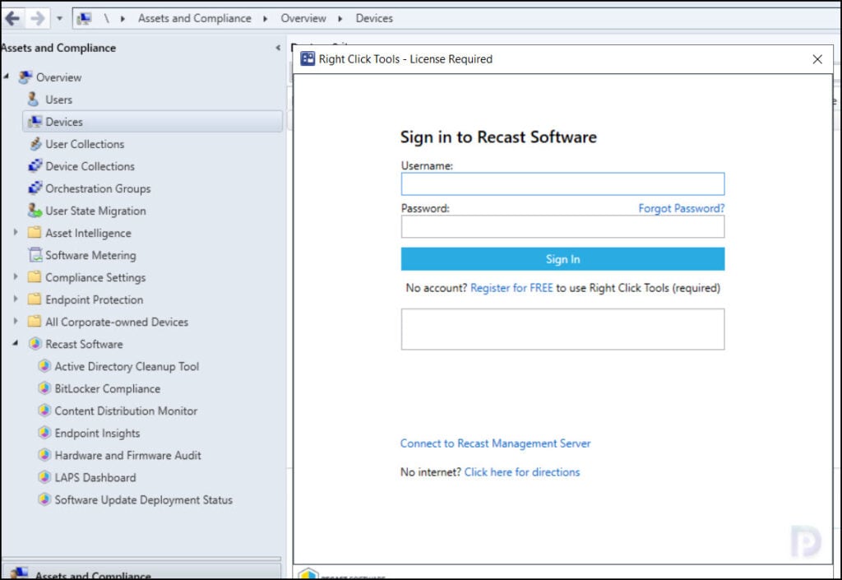Open User State Migration item
Image resolution: width=842 pixels, height=580 pixels.
(95, 211)
